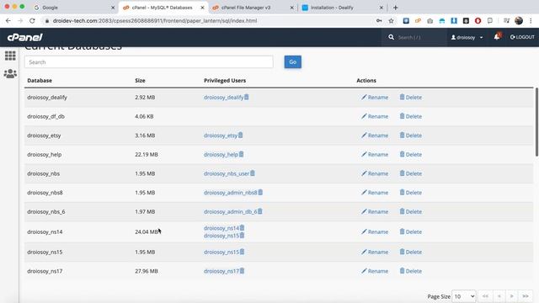Open the droiosoy user dropdown
Screen dimensions: 539x303
click(x=467, y=37)
